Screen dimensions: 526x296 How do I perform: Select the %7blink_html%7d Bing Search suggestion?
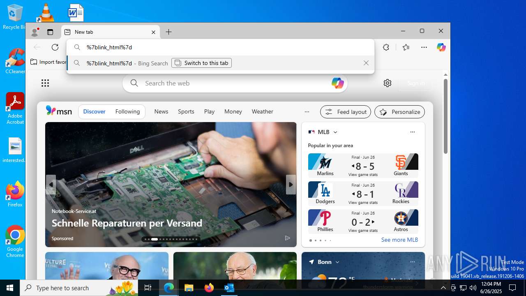[x=220, y=63]
